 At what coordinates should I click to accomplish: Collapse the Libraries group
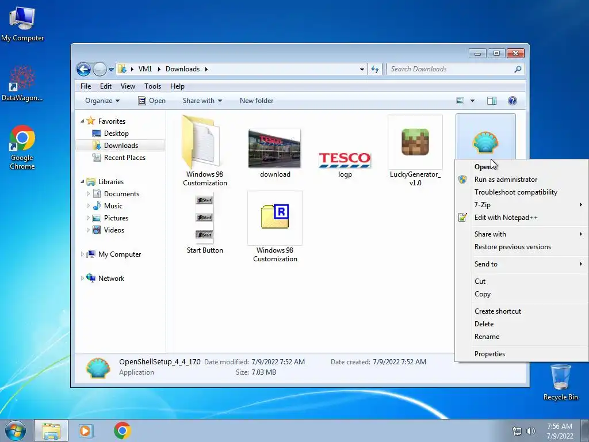tap(82, 181)
